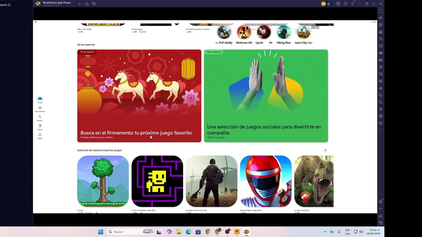Click Android back arrow in side toolbar

pos(381,208)
